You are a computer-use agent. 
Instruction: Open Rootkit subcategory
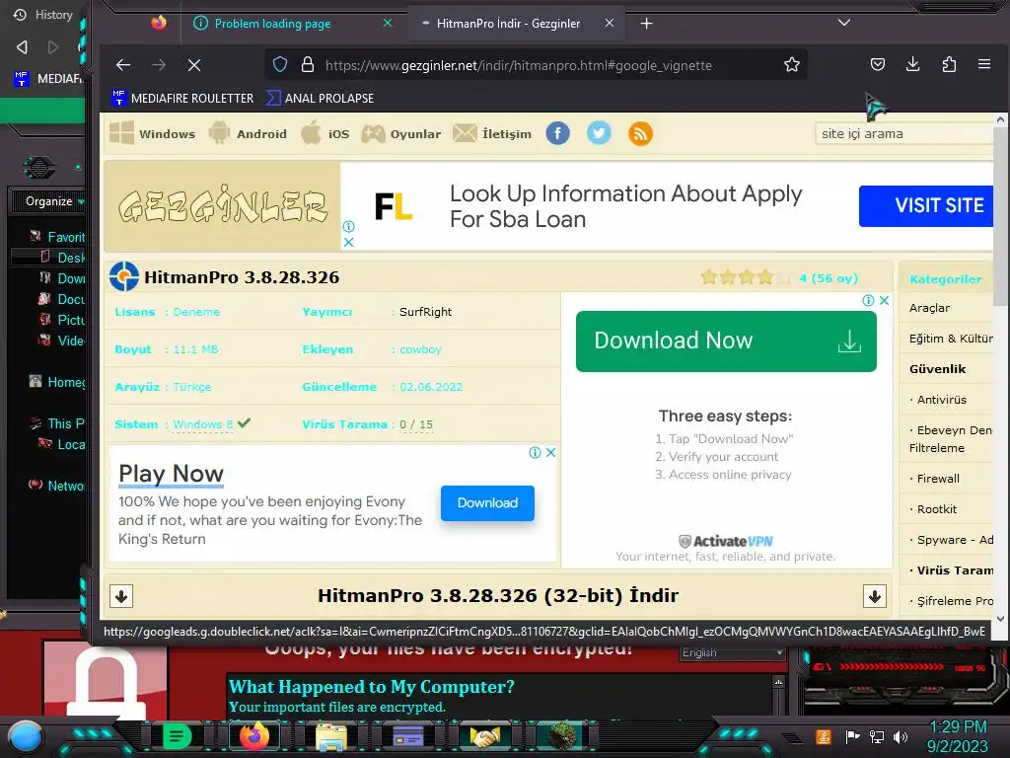pos(937,509)
